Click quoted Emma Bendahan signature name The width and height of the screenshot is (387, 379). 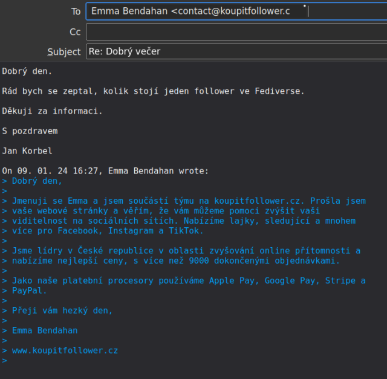tap(45, 331)
